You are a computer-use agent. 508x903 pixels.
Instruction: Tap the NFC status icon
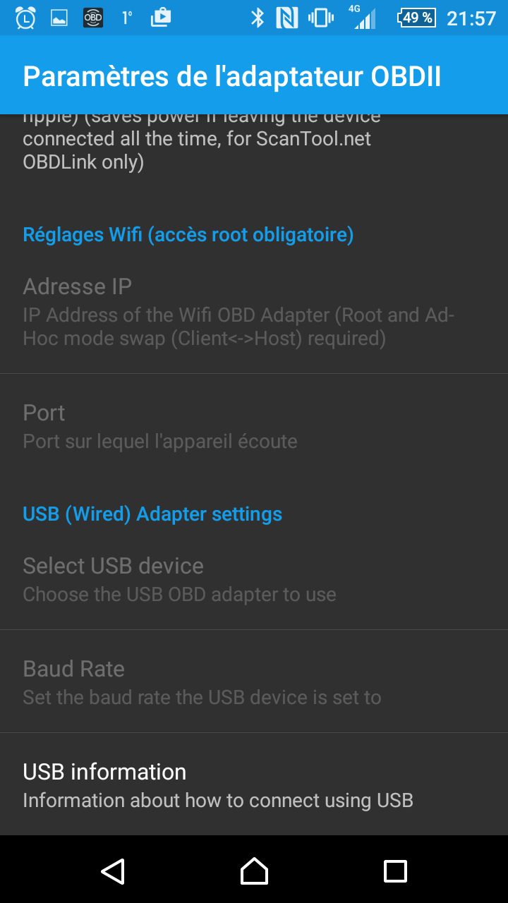(286, 18)
